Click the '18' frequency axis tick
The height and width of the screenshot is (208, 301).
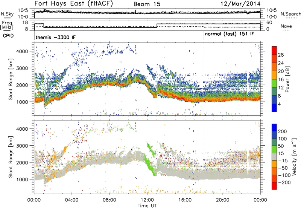(25, 23)
